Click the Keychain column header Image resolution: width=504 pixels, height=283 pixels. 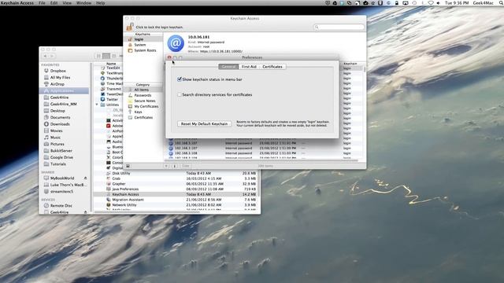(x=350, y=64)
